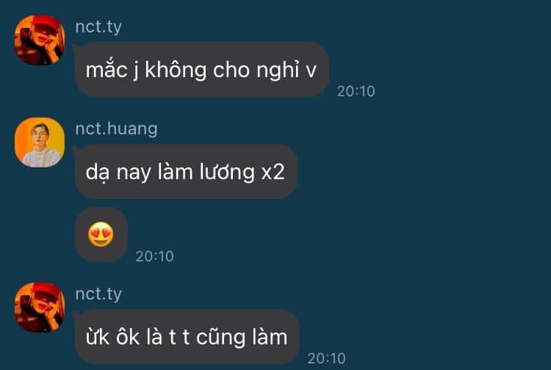551x370 pixels.
Task: Open nct.ty avatar on last message
Action: (x=40, y=308)
